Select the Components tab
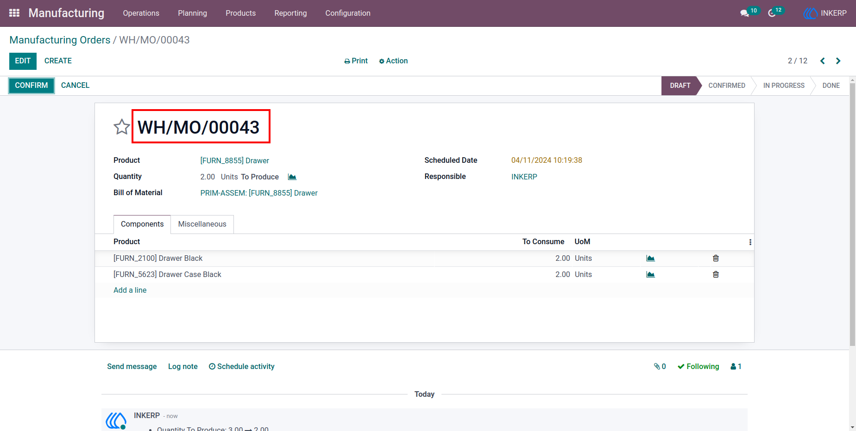856x431 pixels. (x=142, y=224)
